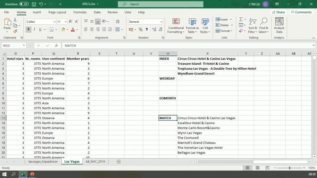Click the AutoSum sigma icon
Image resolution: width=317 pixels, height=178 pixels.
241,19
